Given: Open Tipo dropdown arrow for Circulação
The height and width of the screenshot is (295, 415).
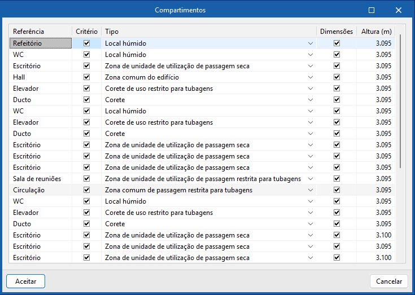Looking at the screenshot, I should click(x=311, y=190).
